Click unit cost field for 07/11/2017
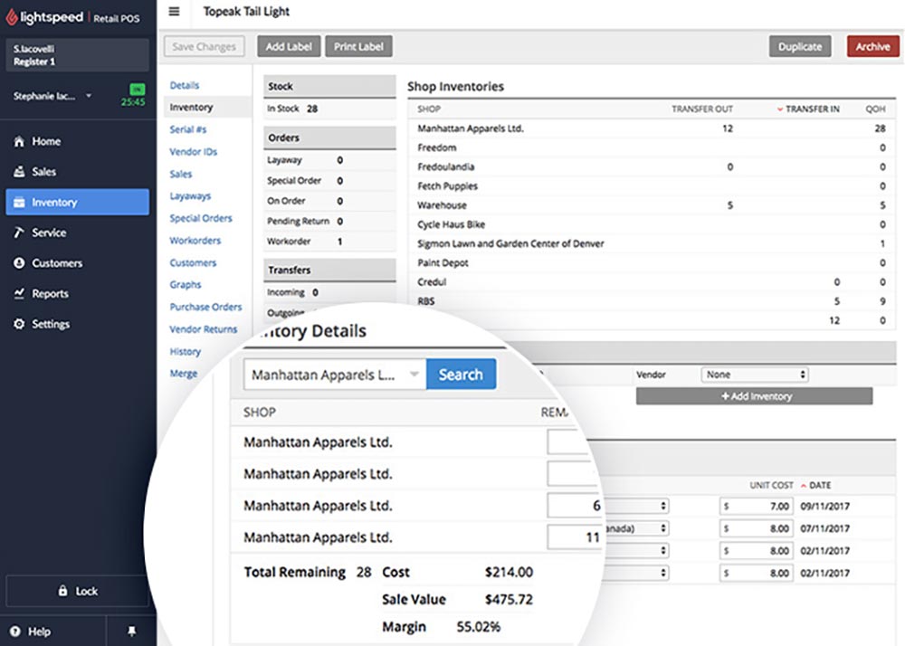Screen dimensions: 905x646 (x=756, y=528)
